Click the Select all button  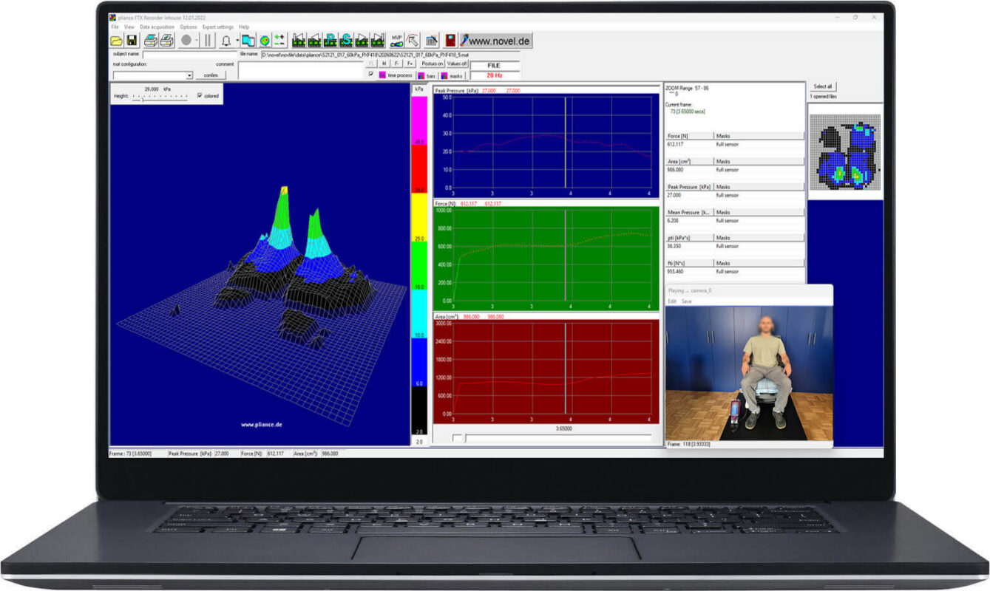(x=823, y=86)
